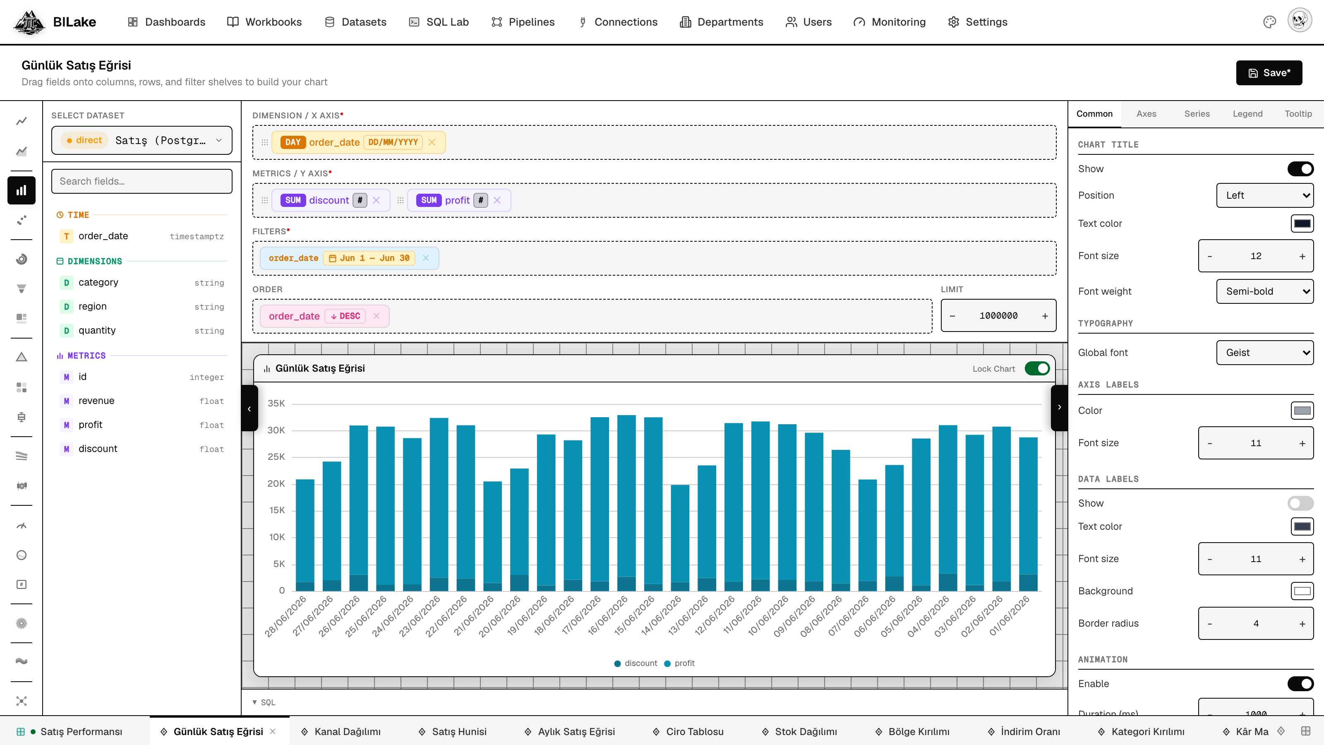Open the title Position dropdown

[1265, 195]
